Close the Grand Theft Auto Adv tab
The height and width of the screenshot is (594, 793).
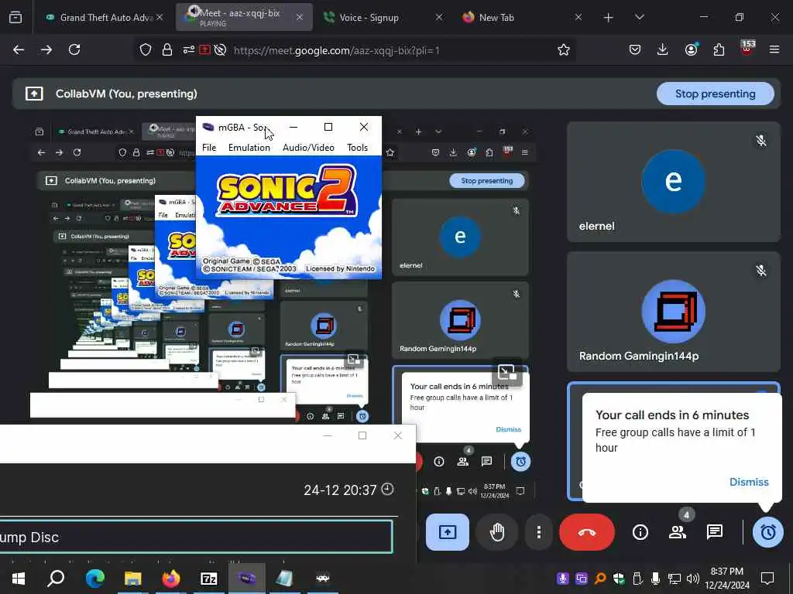coord(160,17)
